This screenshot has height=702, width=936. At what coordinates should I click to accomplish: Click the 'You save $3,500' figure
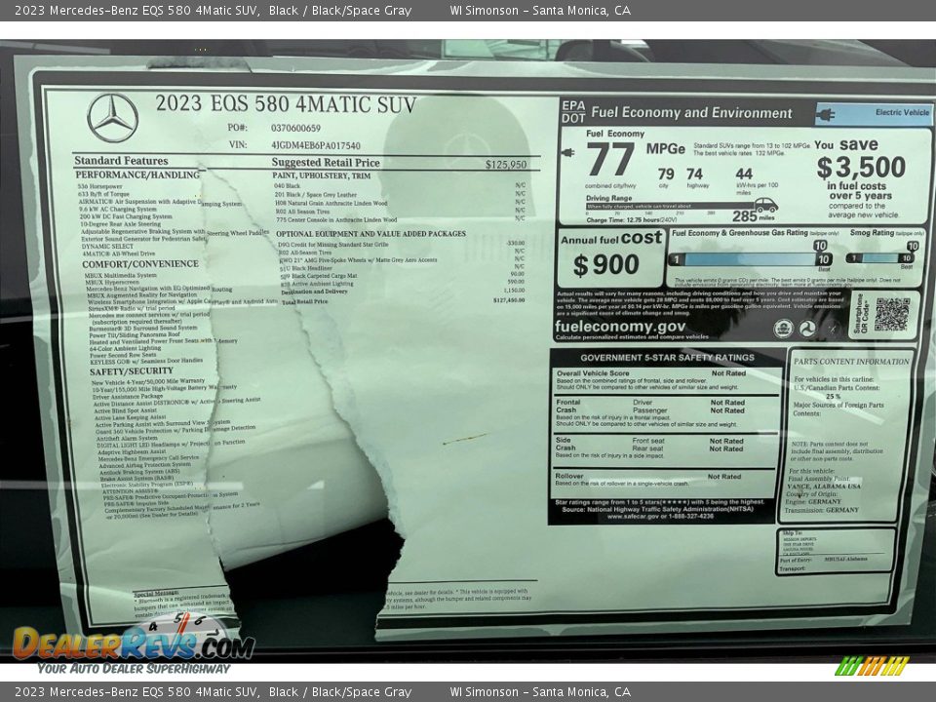tap(860, 168)
